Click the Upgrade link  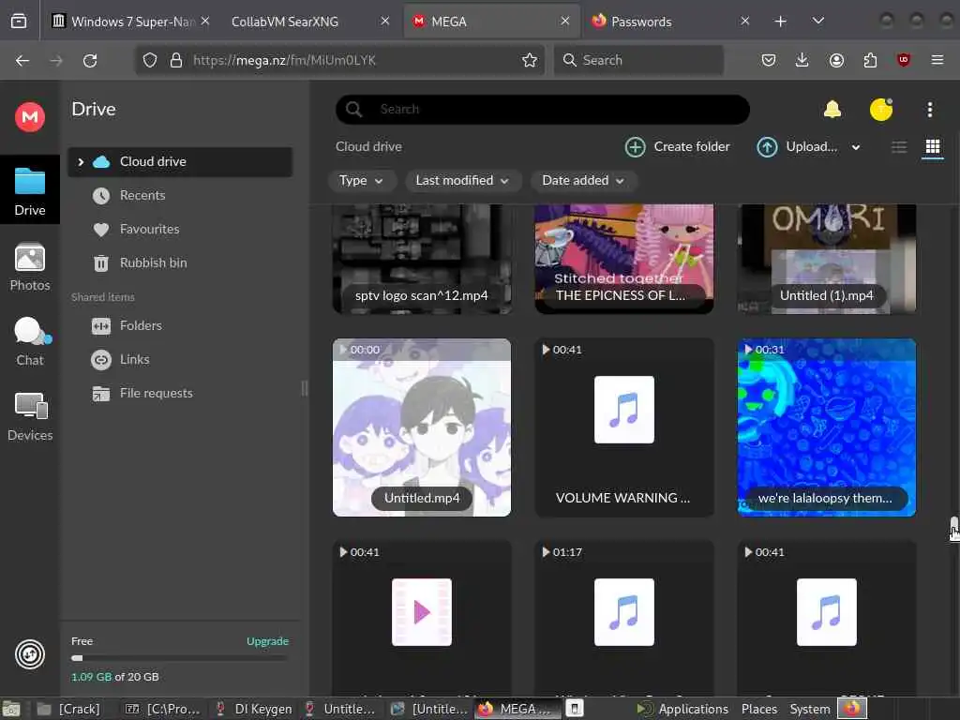[267, 641]
